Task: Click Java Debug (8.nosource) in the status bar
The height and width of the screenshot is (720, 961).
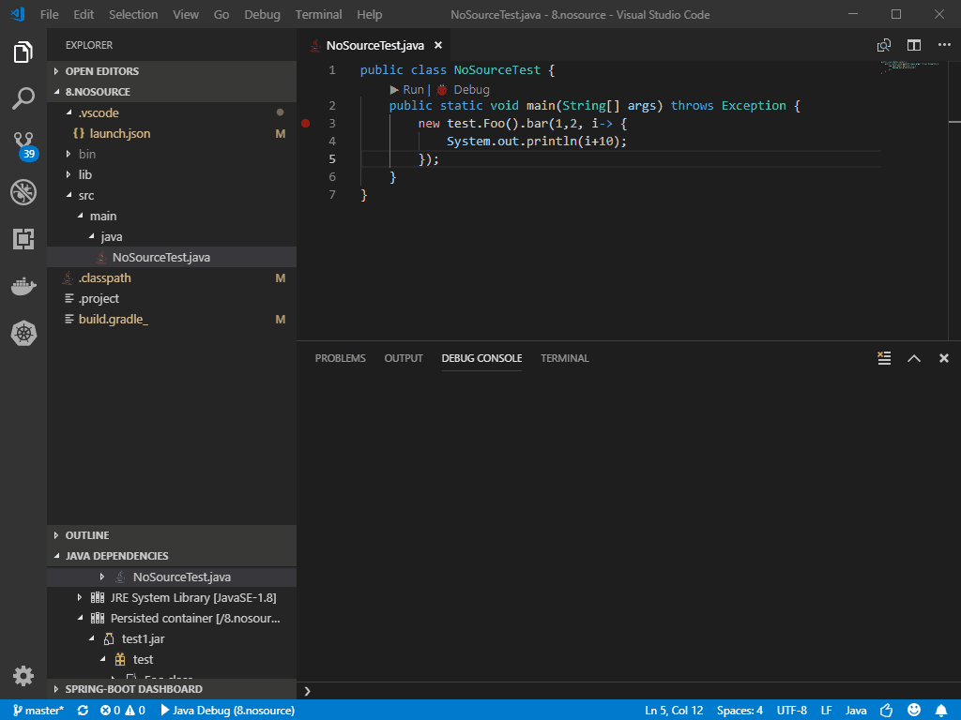Action: [x=227, y=710]
